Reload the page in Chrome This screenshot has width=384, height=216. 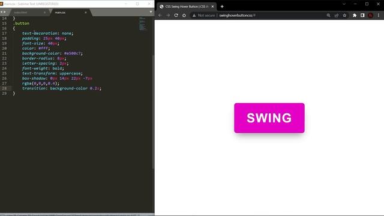tap(176, 15)
